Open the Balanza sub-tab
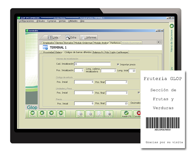Image resolution: width=192 pixels, height=153 pixels. [x=59, y=52]
